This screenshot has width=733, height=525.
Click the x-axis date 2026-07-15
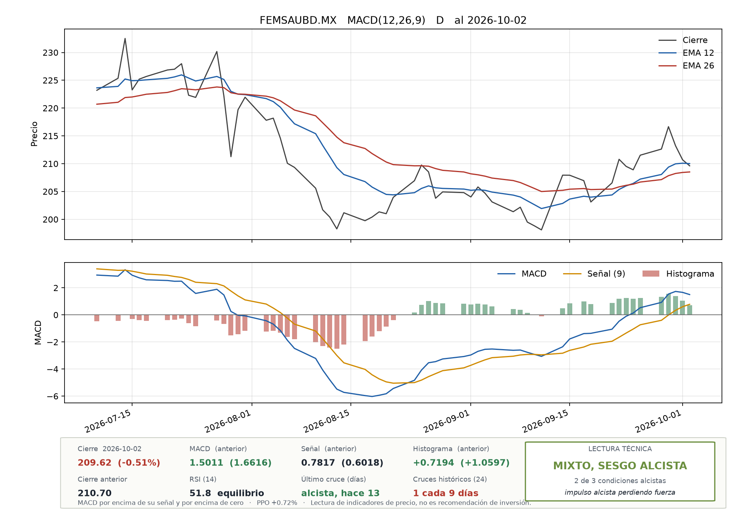108,422
